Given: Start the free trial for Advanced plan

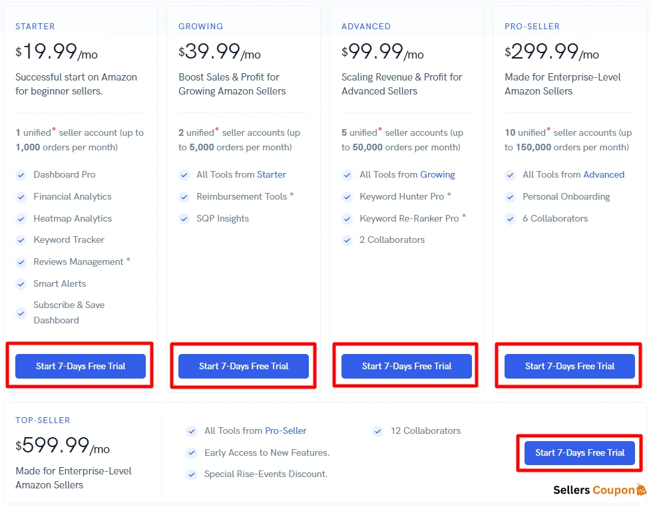Looking at the screenshot, I should [x=407, y=366].
